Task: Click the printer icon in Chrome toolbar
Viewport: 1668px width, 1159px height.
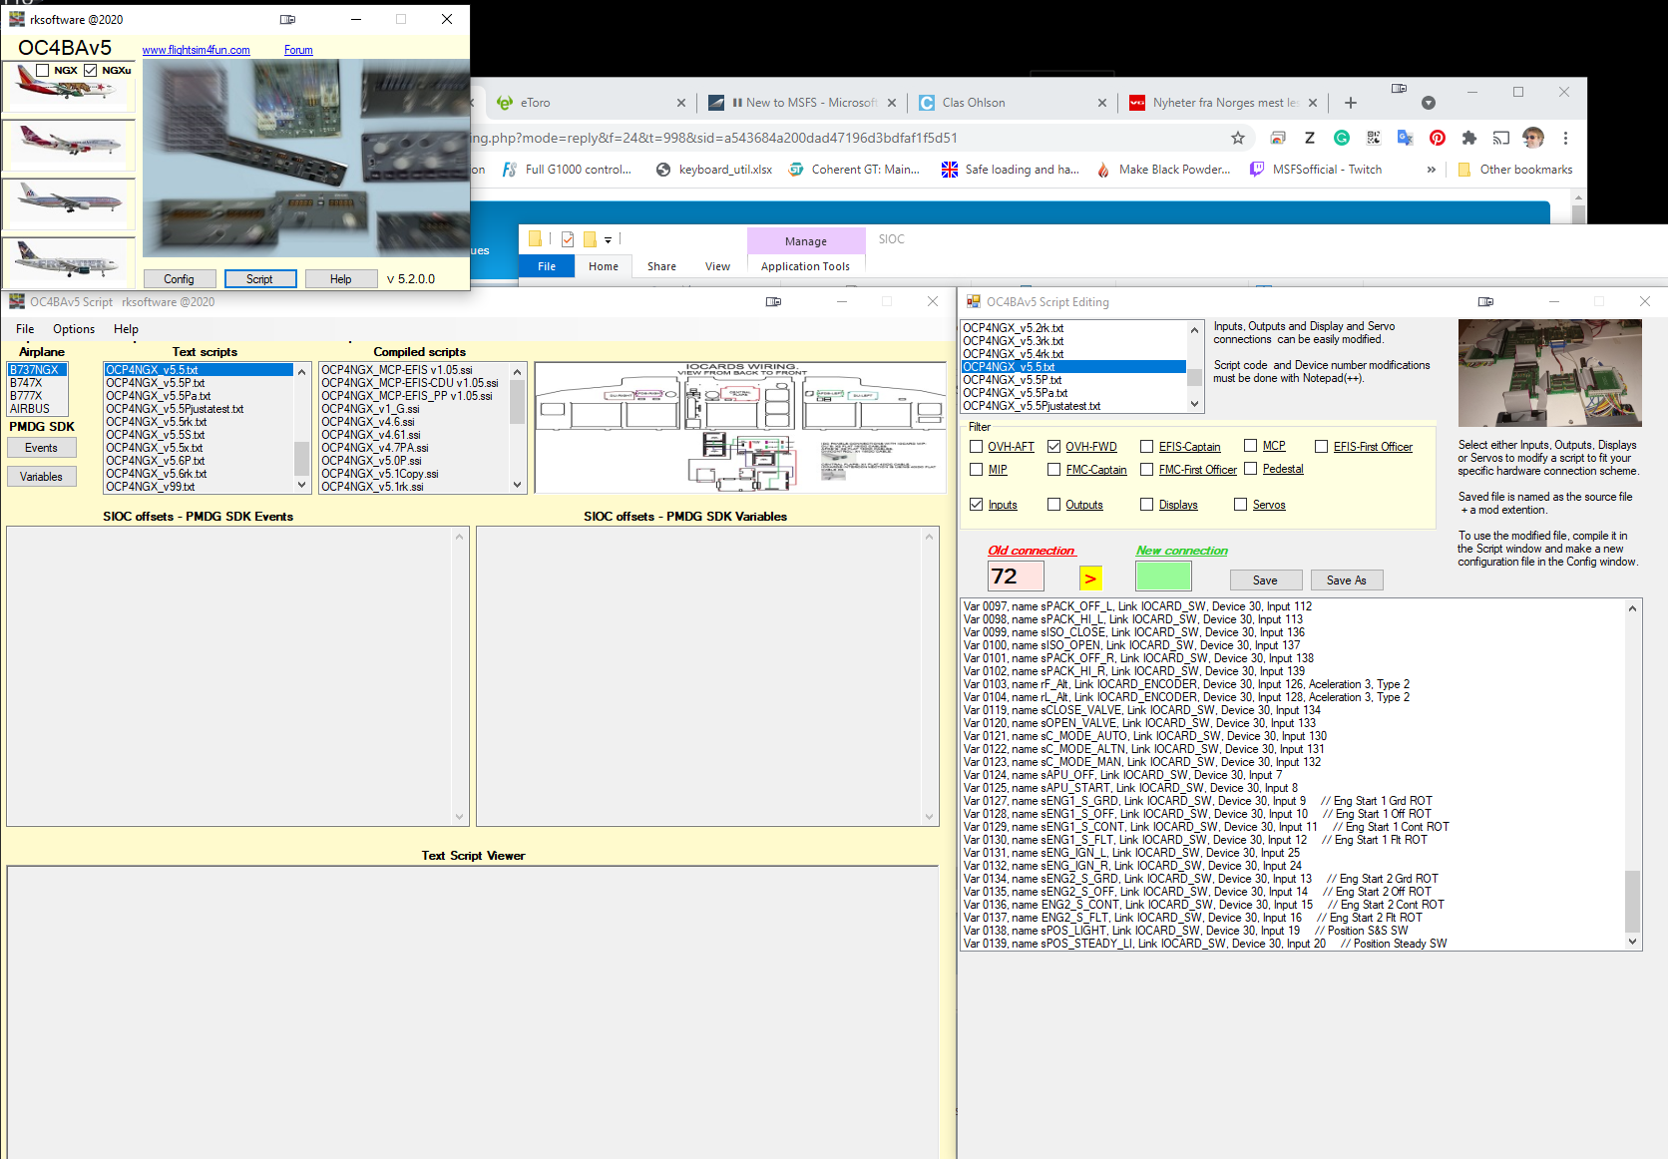Action: pyautogui.click(x=1278, y=138)
